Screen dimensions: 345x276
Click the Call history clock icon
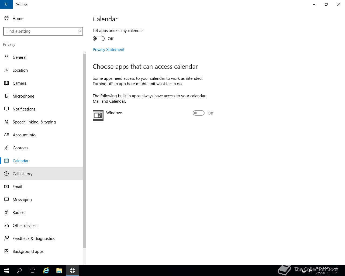pyautogui.click(x=6, y=174)
